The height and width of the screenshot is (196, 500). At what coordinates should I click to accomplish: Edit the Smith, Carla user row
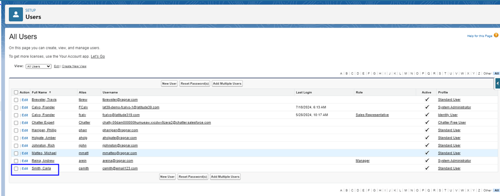click(x=25, y=168)
